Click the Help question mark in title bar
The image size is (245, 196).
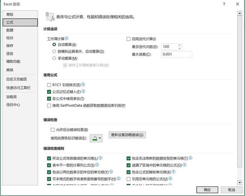(x=224, y=4)
